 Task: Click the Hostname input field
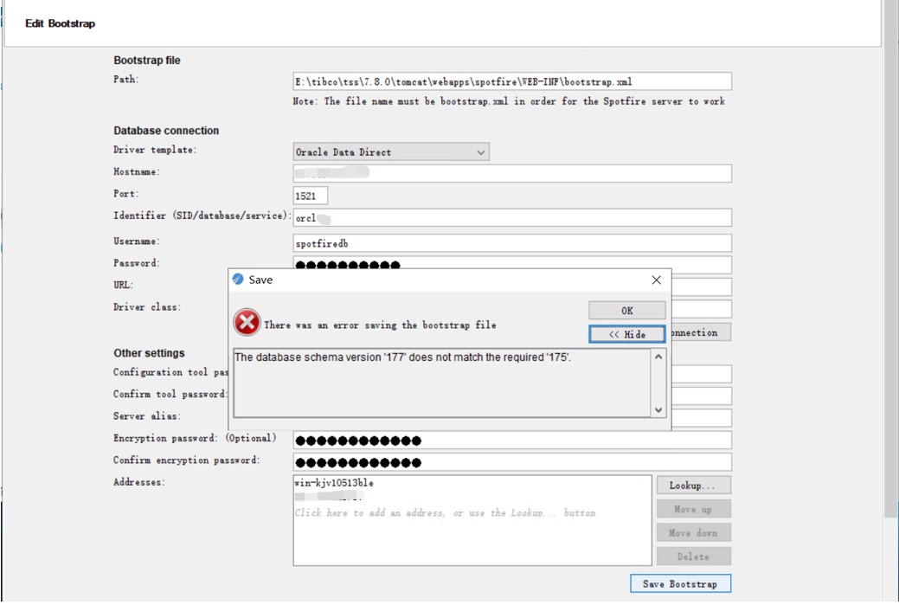click(512, 173)
